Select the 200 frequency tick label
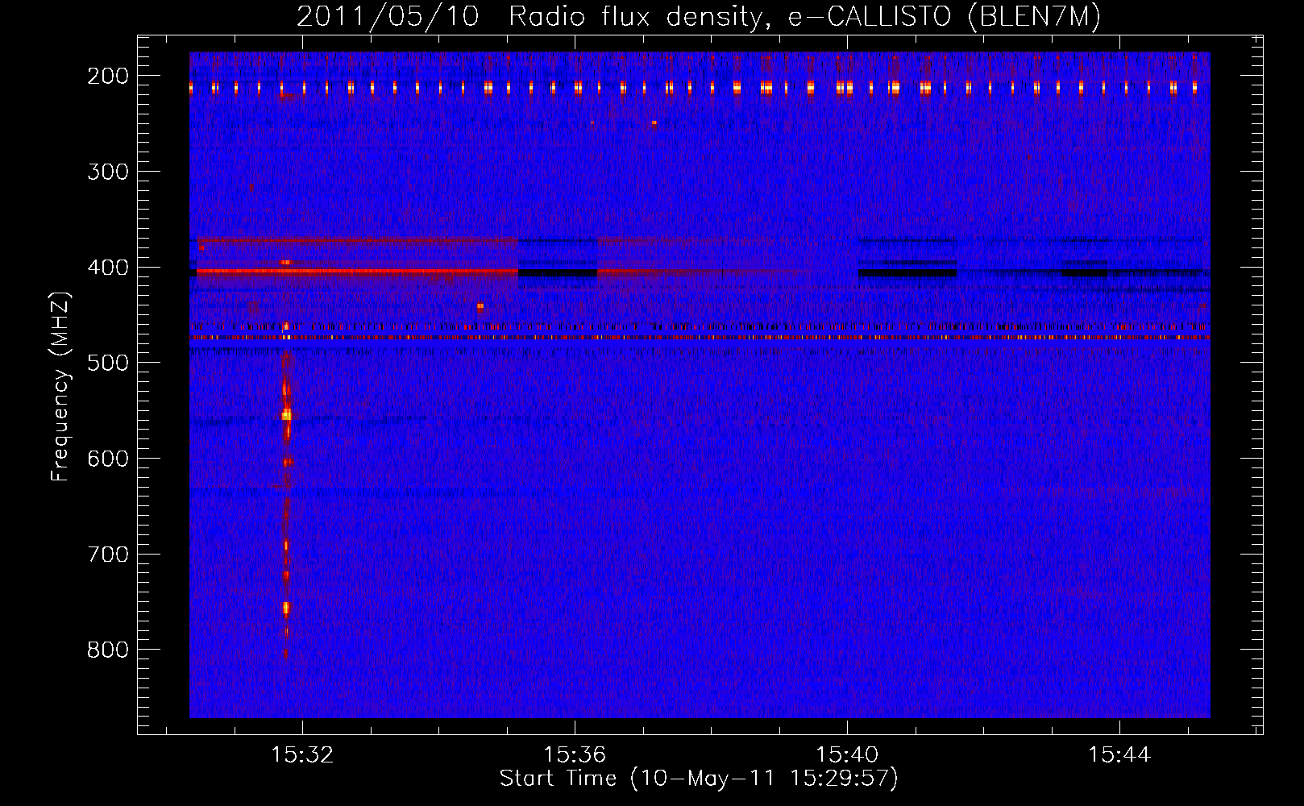Image resolution: width=1304 pixels, height=806 pixels. pos(108,76)
